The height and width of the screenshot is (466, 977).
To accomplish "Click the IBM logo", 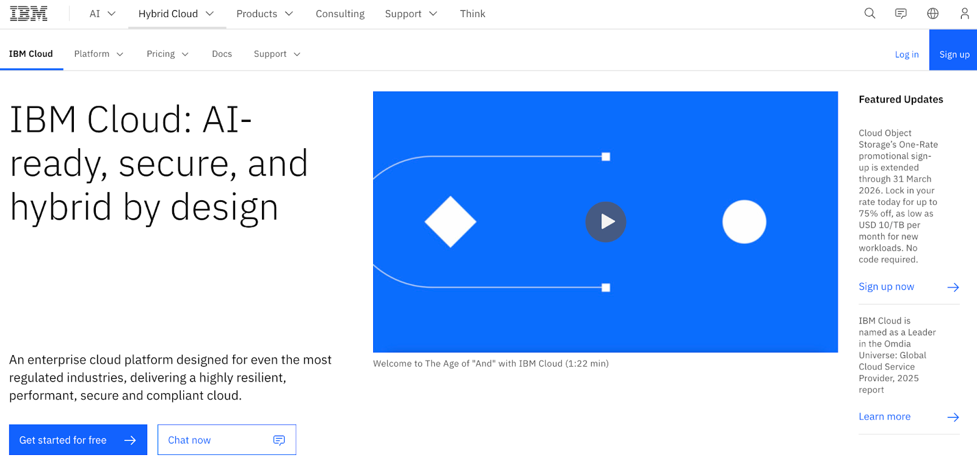I will [x=29, y=13].
